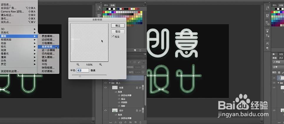This screenshot has height=124, width=284.
Task: Click the 确定 OK button
Action: 118,26
